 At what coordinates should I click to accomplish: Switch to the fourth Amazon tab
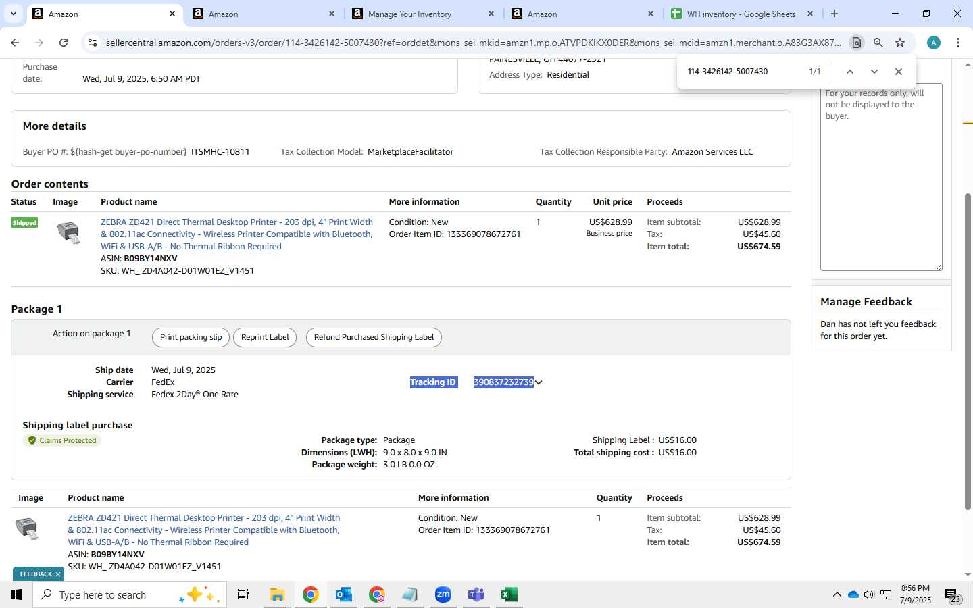click(582, 14)
